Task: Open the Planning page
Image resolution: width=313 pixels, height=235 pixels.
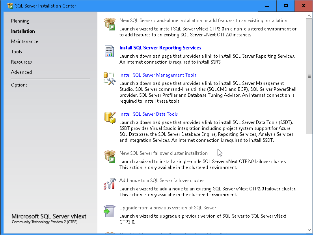Action: click(x=20, y=21)
